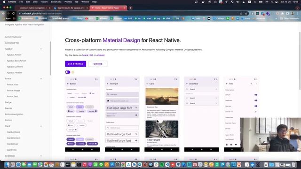Select Appbar.Content in the sidebar

point(15,67)
